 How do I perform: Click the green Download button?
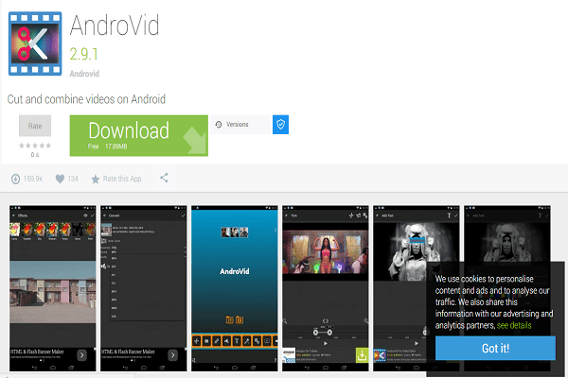point(139,136)
